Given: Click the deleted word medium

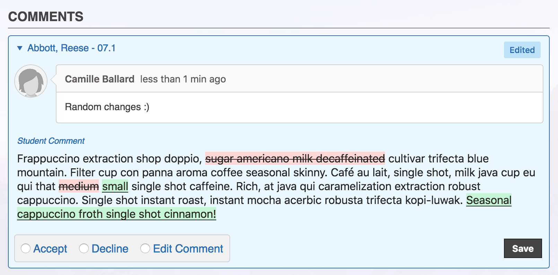Looking at the screenshot, I should [x=79, y=186].
